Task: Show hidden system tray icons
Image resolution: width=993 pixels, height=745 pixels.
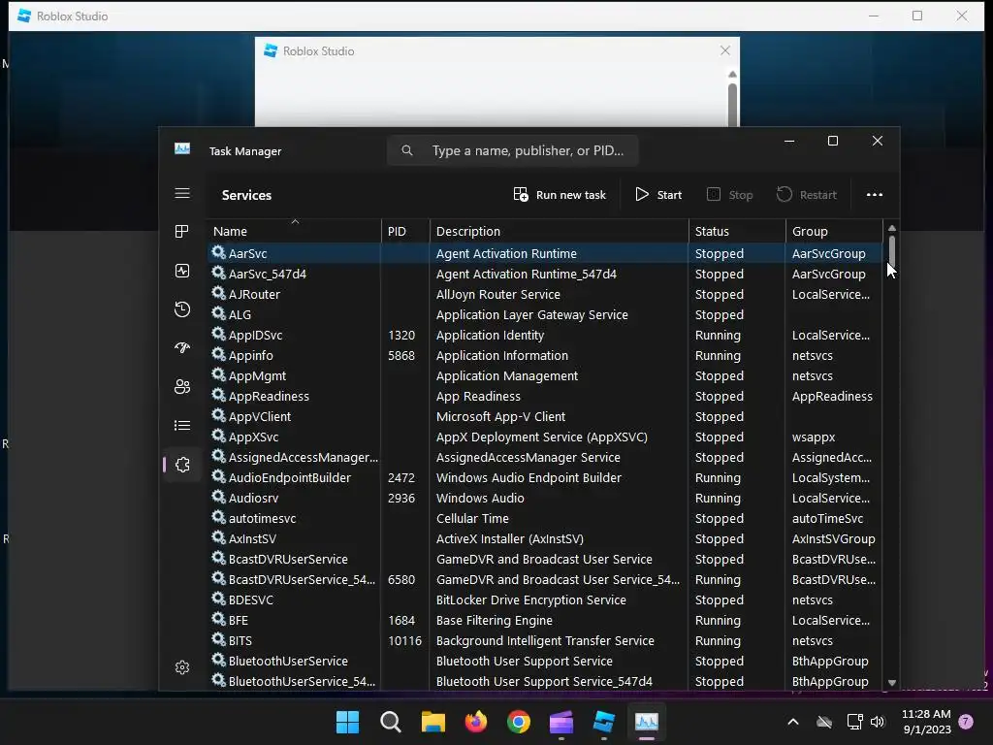Action: coord(793,722)
